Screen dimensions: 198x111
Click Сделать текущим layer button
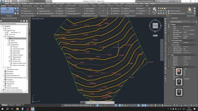click(x=174, y=11)
